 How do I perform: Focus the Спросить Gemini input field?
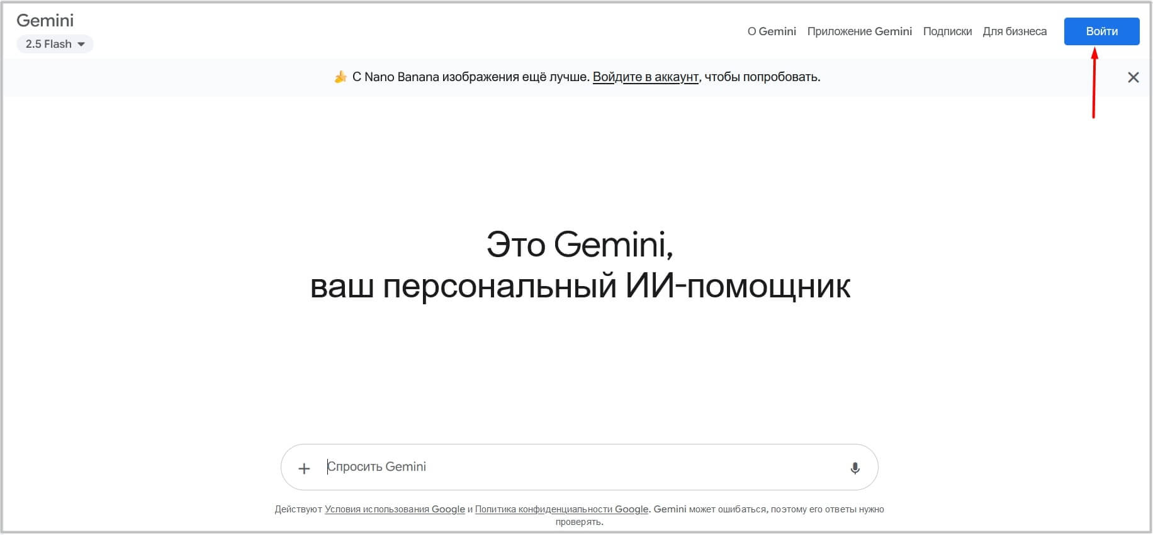(579, 467)
